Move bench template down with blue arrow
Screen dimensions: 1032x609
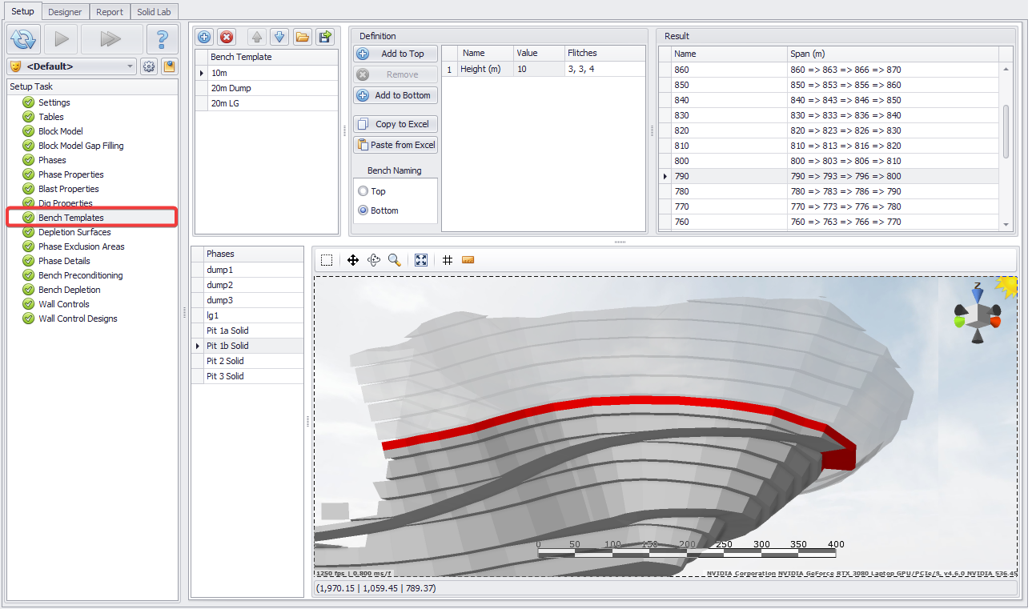[x=279, y=37]
